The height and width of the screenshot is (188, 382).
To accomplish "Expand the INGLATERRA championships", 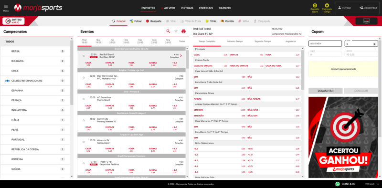I will pyautogui.click(x=35, y=110).
